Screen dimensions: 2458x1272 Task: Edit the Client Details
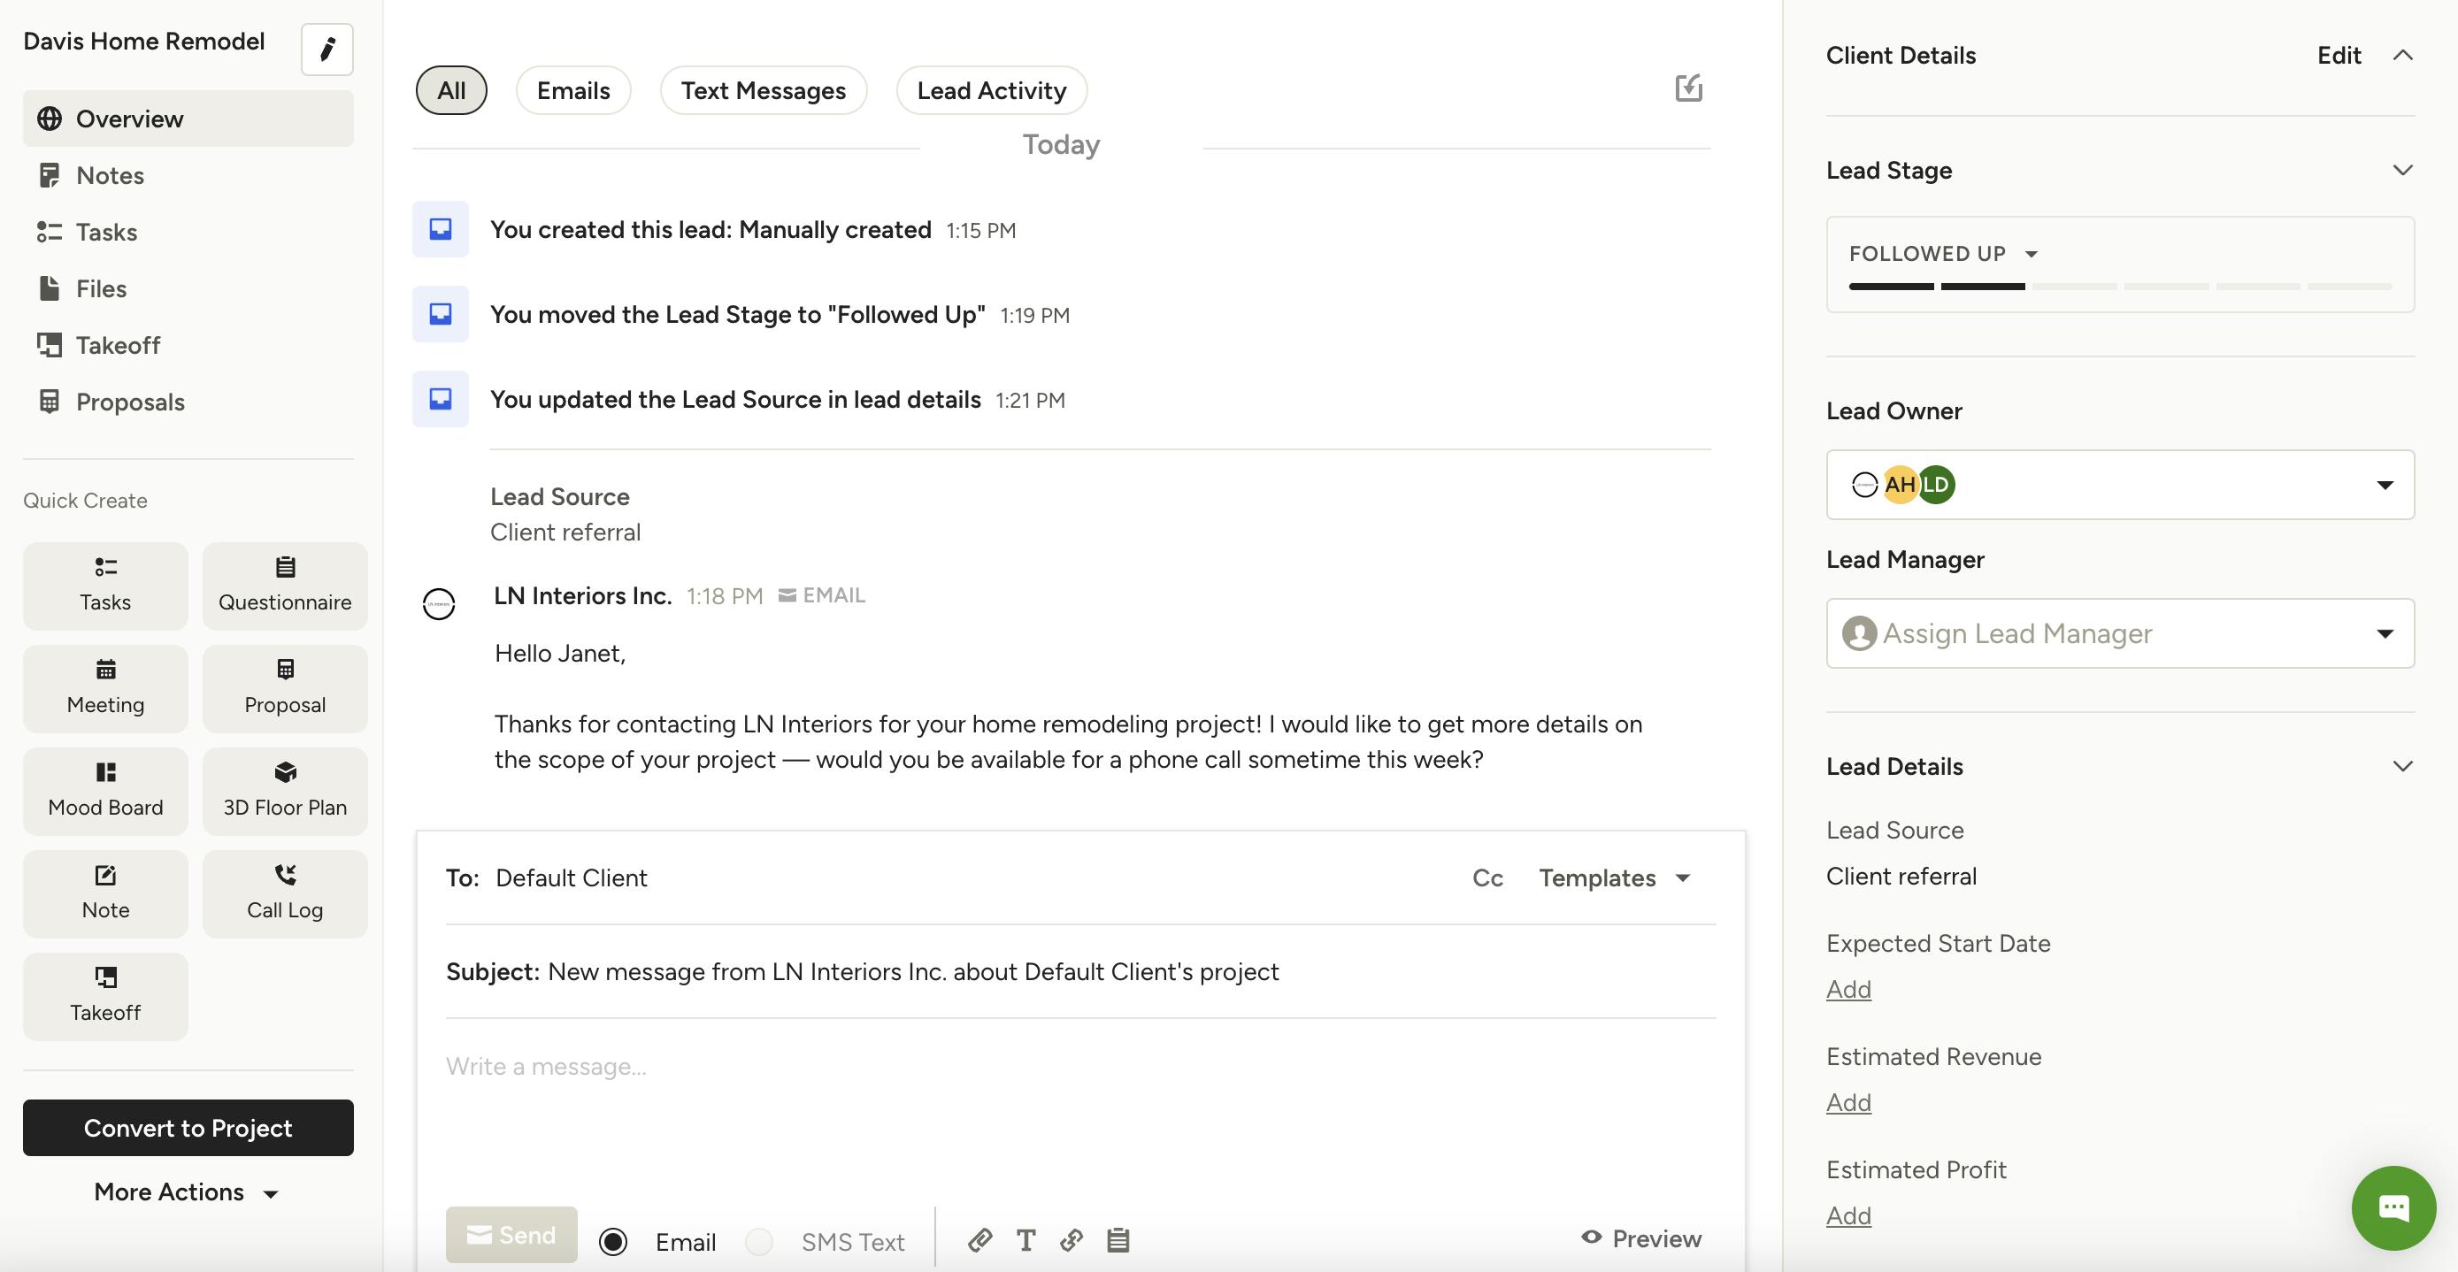pyautogui.click(x=2339, y=56)
